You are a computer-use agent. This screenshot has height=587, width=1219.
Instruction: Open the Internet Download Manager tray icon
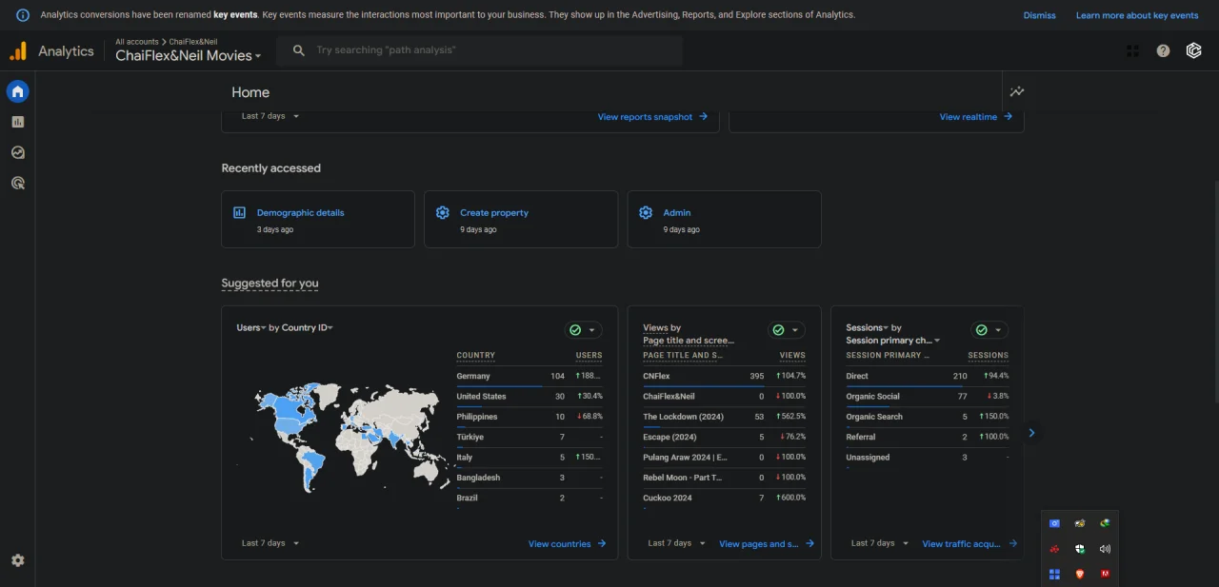tap(1105, 523)
